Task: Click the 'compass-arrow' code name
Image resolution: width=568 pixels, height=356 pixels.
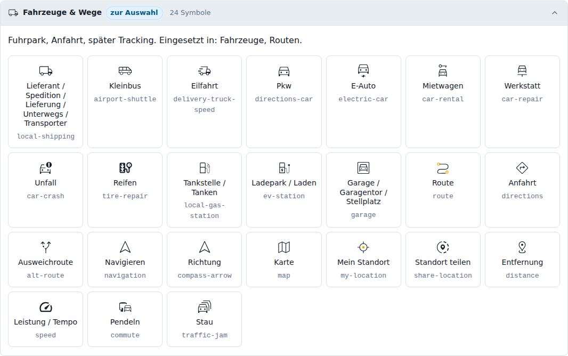Action: pyautogui.click(x=204, y=275)
